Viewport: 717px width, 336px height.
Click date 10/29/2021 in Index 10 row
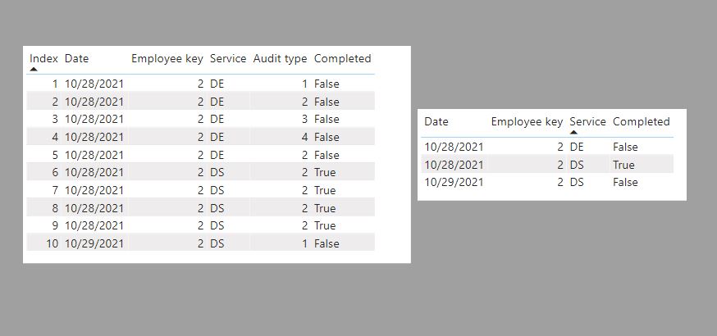(94, 243)
